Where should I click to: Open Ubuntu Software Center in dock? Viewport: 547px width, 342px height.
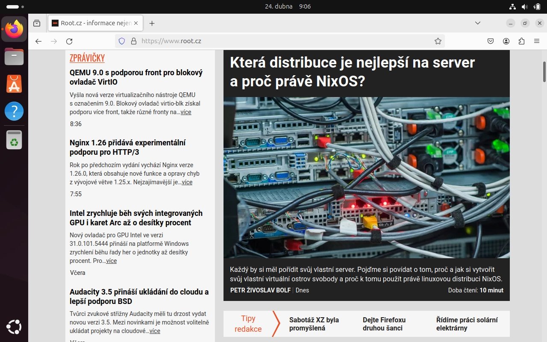[x=14, y=84]
